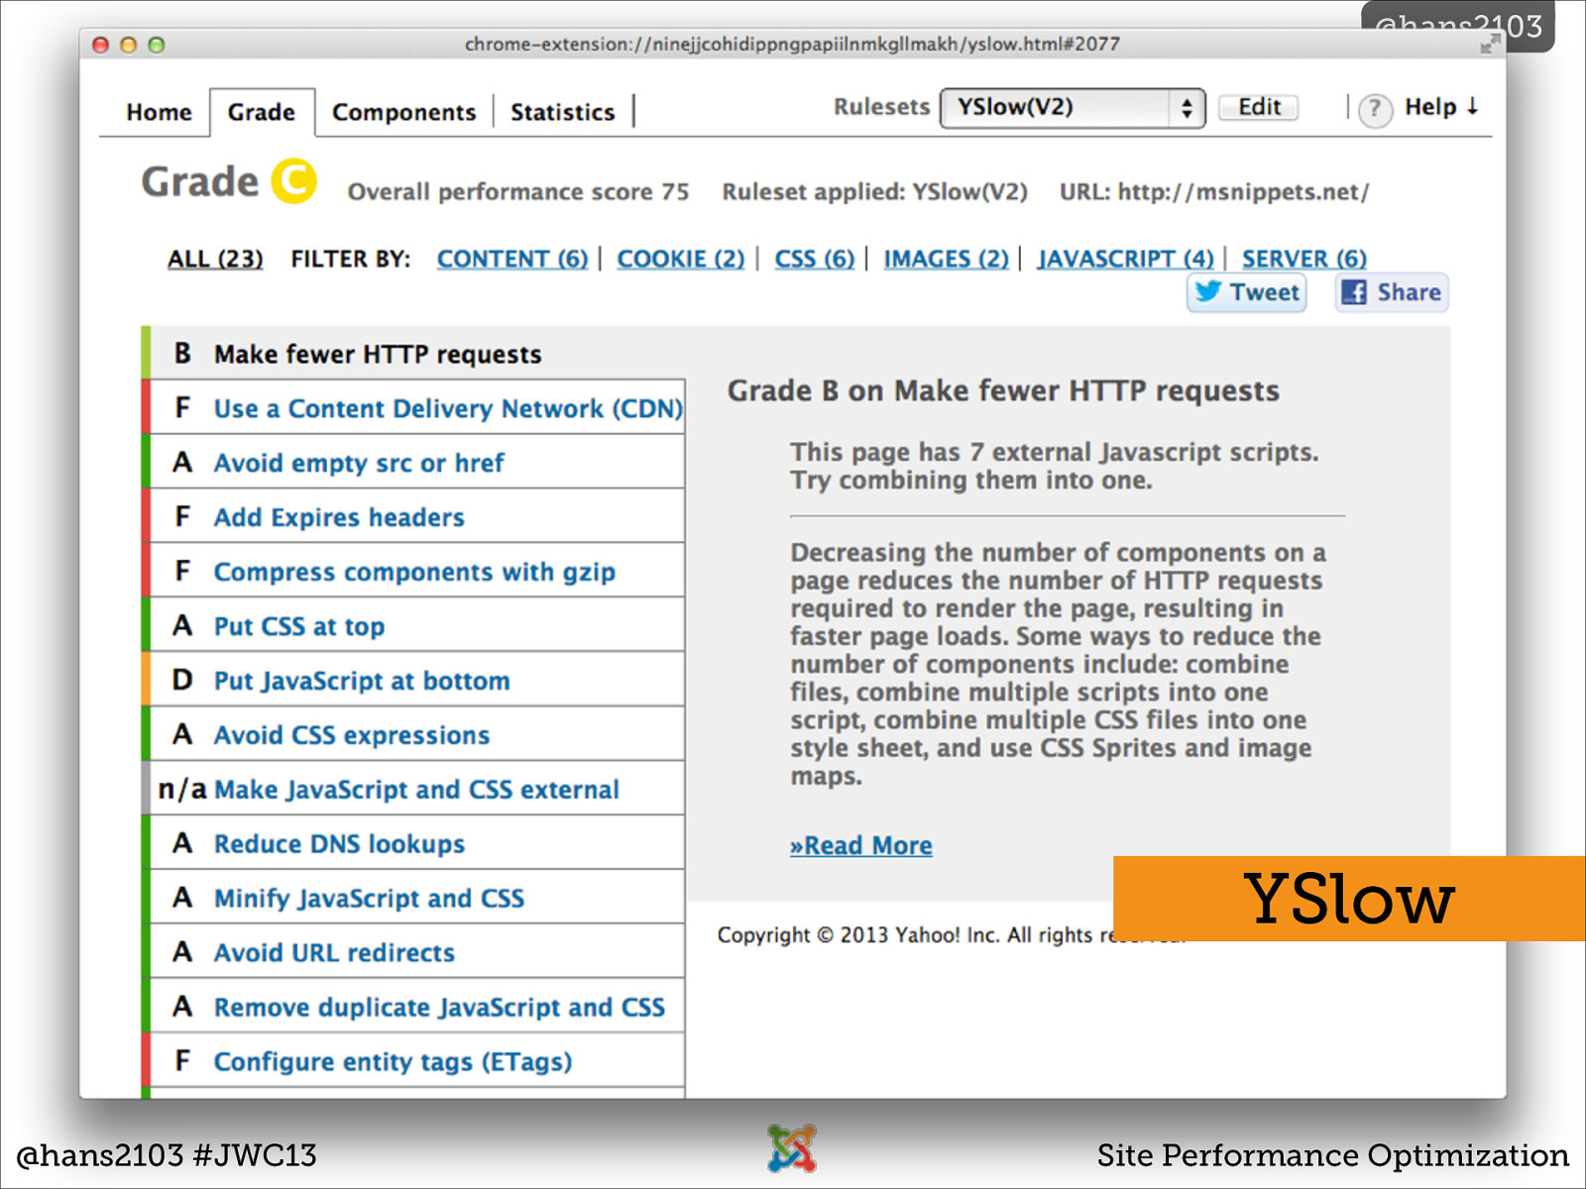Click the Joomla logo at slide bottom
The width and height of the screenshot is (1586, 1189).
tap(792, 1148)
